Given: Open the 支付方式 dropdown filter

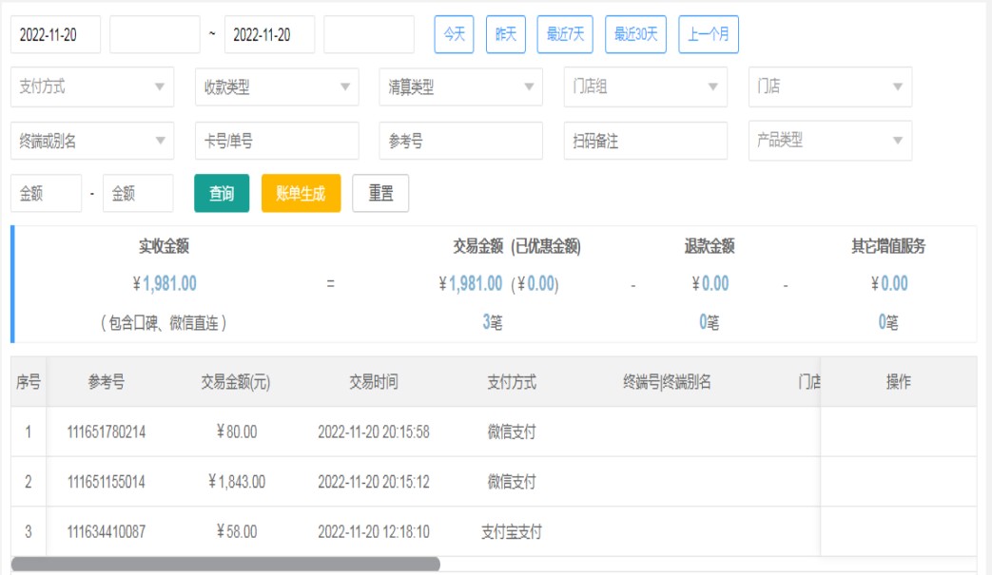Looking at the screenshot, I should click(x=92, y=86).
